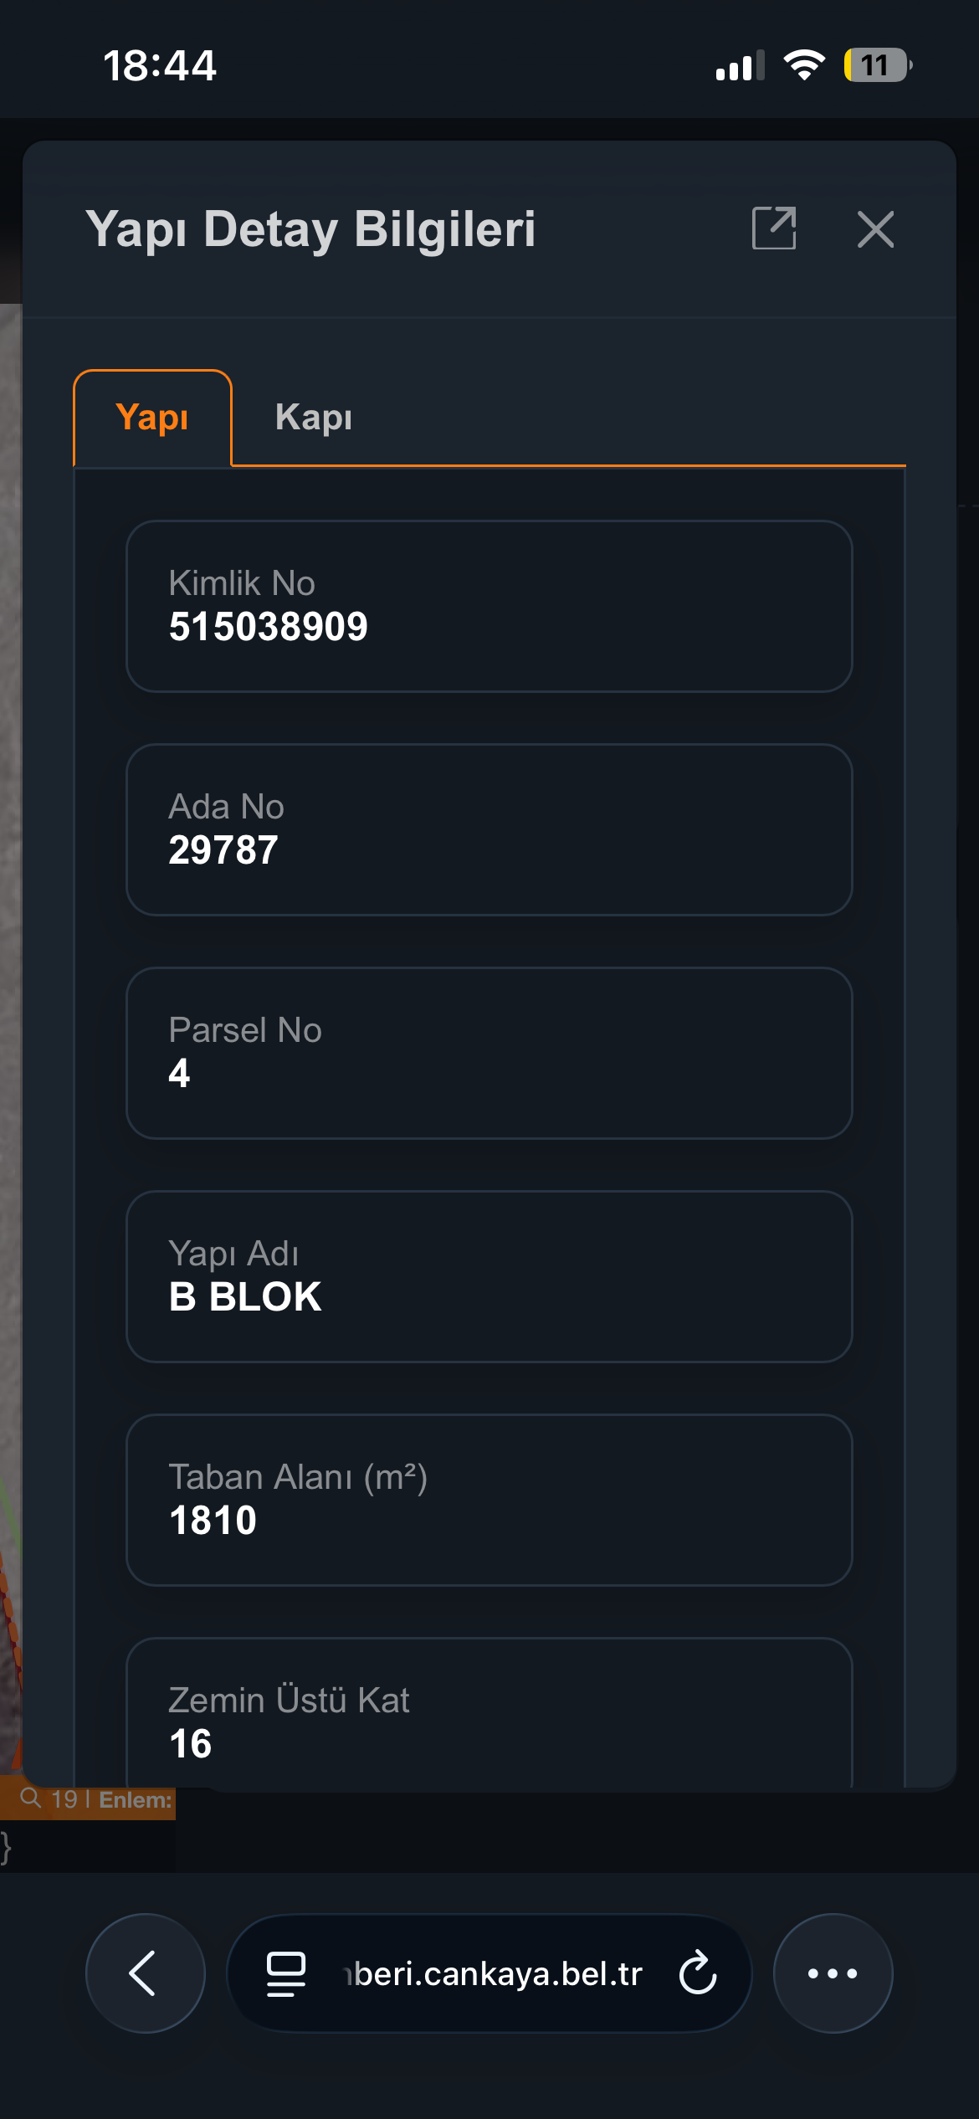Switch to the Kapı tab

(x=314, y=417)
